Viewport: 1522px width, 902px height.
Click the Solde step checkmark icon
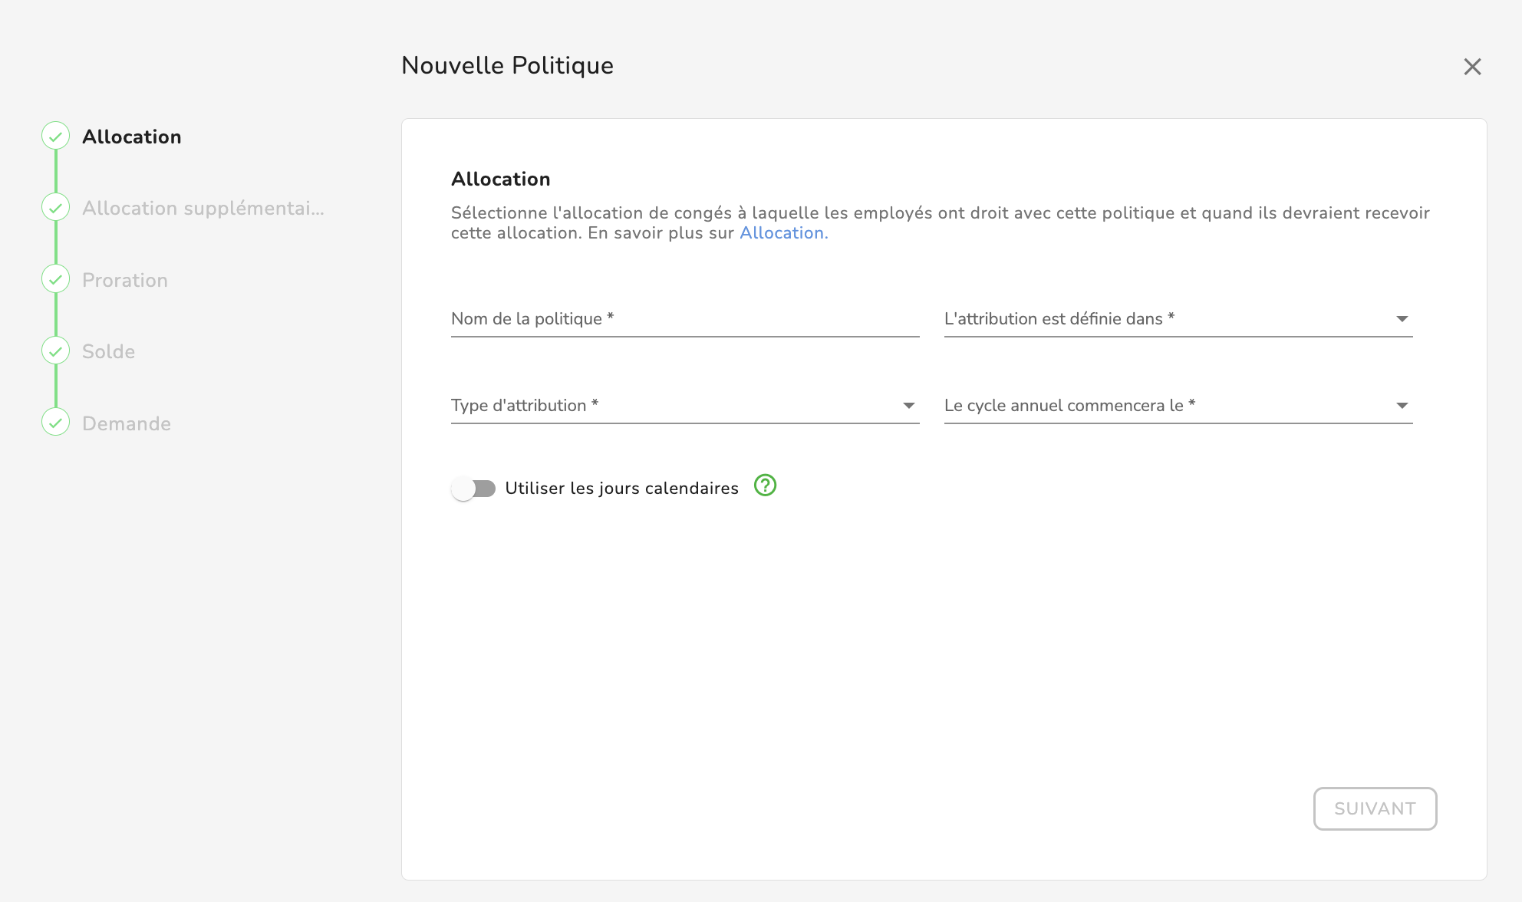click(55, 351)
